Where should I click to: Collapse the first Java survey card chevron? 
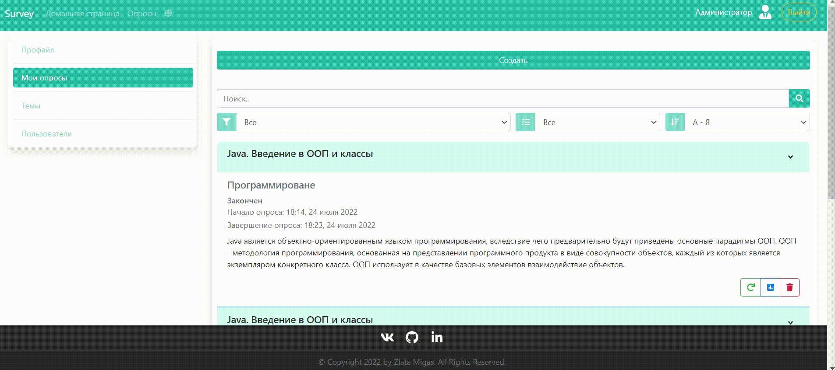pos(790,157)
